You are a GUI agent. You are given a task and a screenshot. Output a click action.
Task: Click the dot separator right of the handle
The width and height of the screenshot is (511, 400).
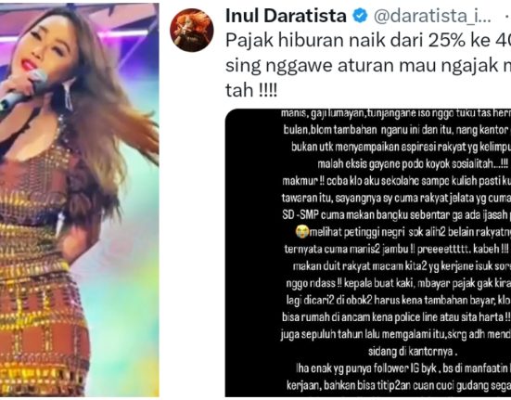click(507, 17)
